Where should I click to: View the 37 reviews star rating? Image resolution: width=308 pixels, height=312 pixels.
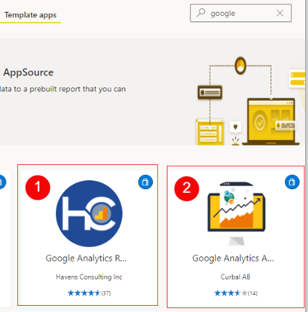[x=89, y=293]
